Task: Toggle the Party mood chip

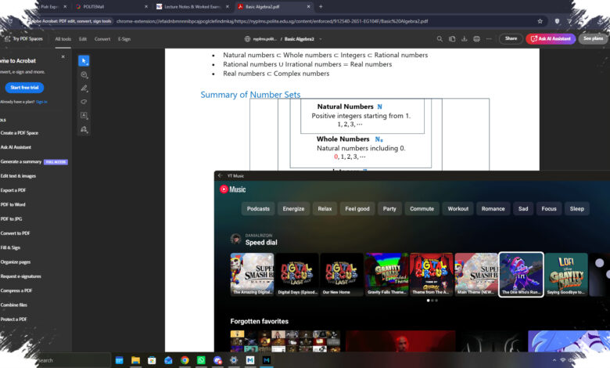Action: [x=389, y=209]
